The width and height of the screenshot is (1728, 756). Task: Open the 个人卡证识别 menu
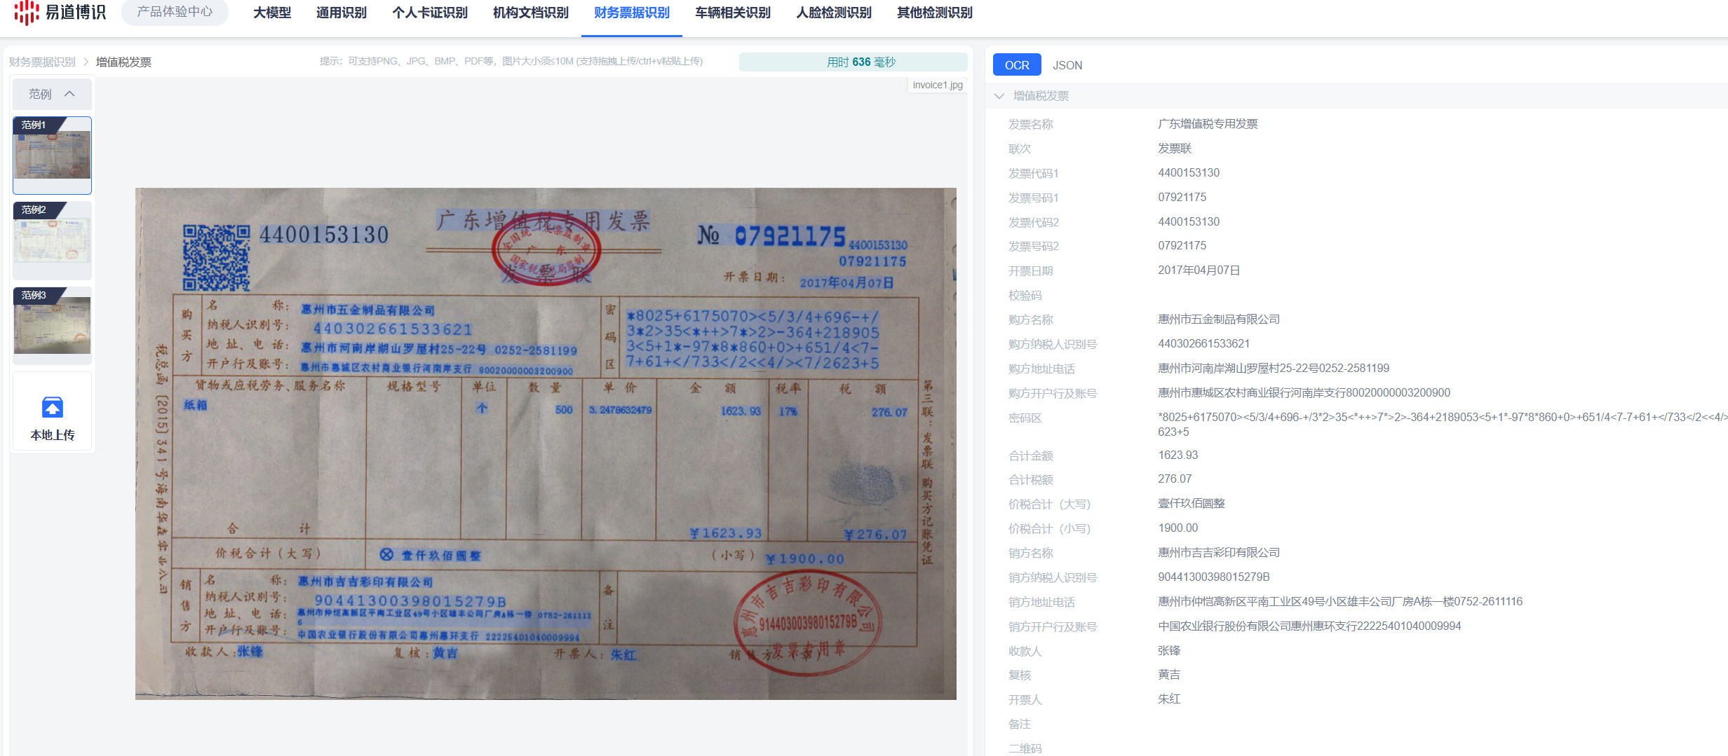[x=430, y=13]
